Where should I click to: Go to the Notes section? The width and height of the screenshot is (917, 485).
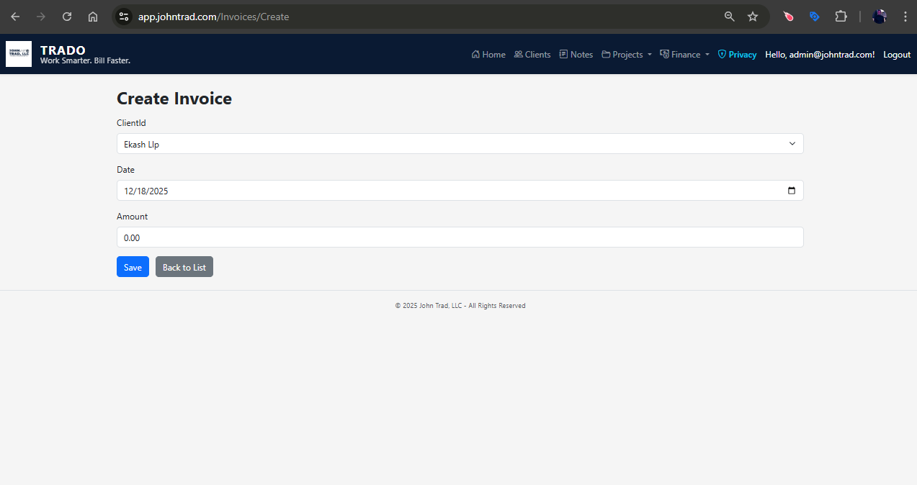[x=581, y=54]
